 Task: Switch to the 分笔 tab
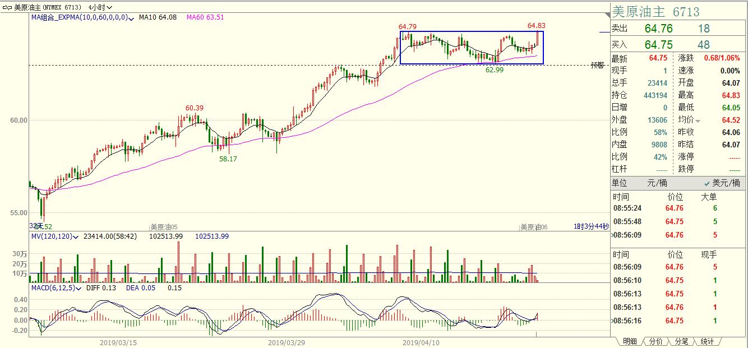coord(681,341)
